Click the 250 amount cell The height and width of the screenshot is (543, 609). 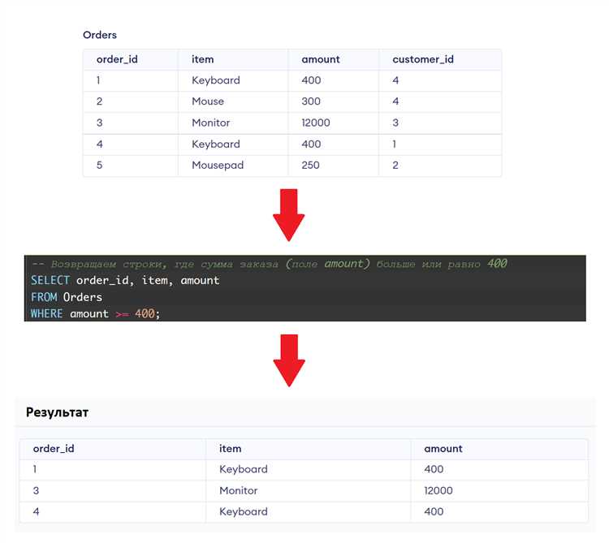click(311, 165)
